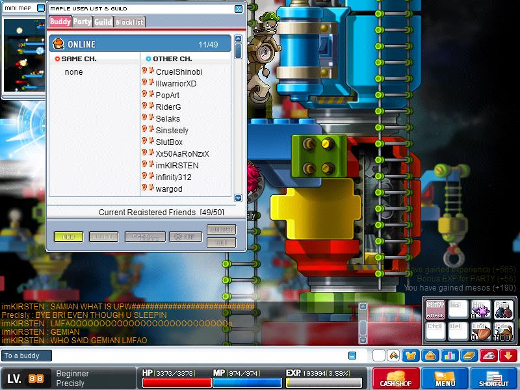Click buddy list scroll down arrow

coord(238,198)
